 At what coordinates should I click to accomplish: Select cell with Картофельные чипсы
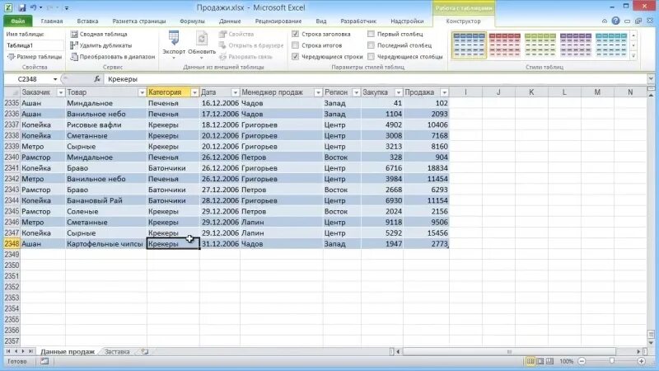click(106, 244)
